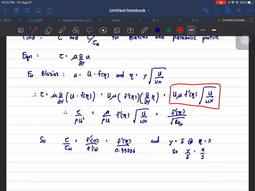Image resolution: width=255 pixels, height=191 pixels.
Task: Select the Highlighter tool
Action: tap(62, 30)
